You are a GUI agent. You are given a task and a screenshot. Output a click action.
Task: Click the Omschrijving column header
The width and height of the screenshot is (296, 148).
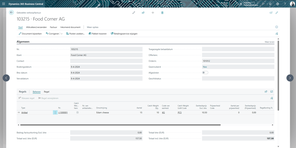pos(101,108)
